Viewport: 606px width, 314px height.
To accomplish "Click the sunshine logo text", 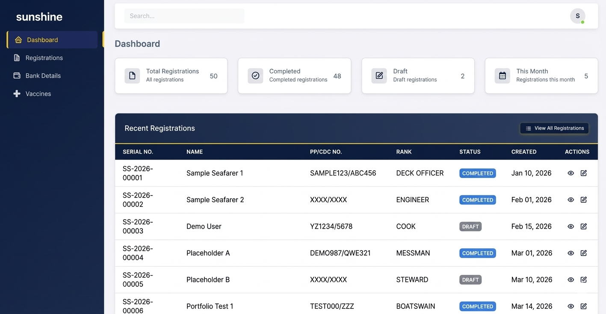I will 39,17.
